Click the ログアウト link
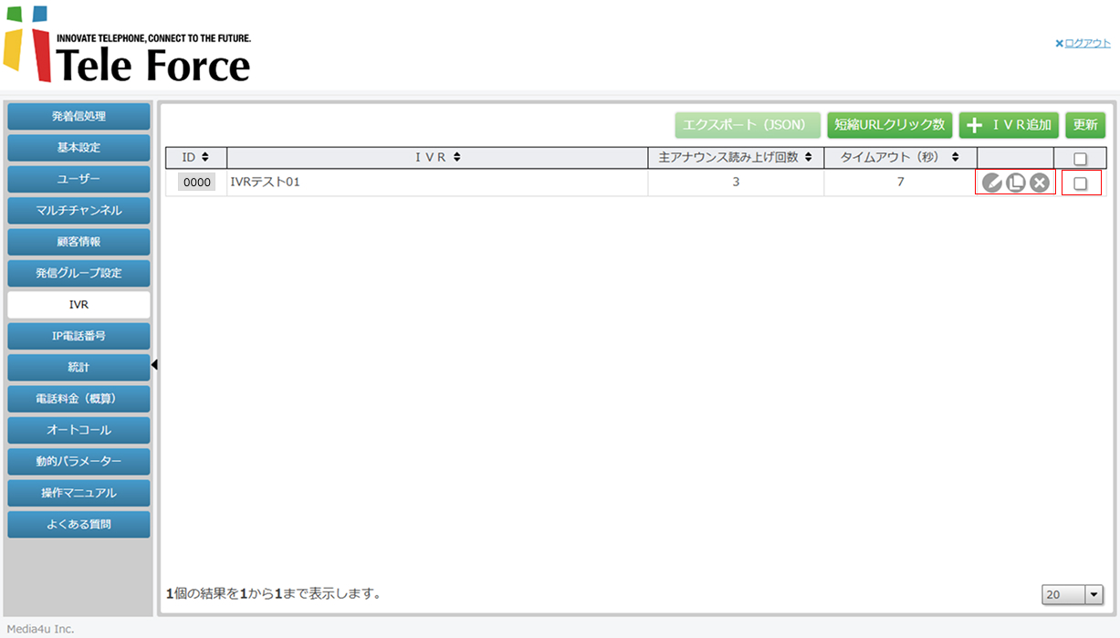The image size is (1120, 638). [1086, 43]
